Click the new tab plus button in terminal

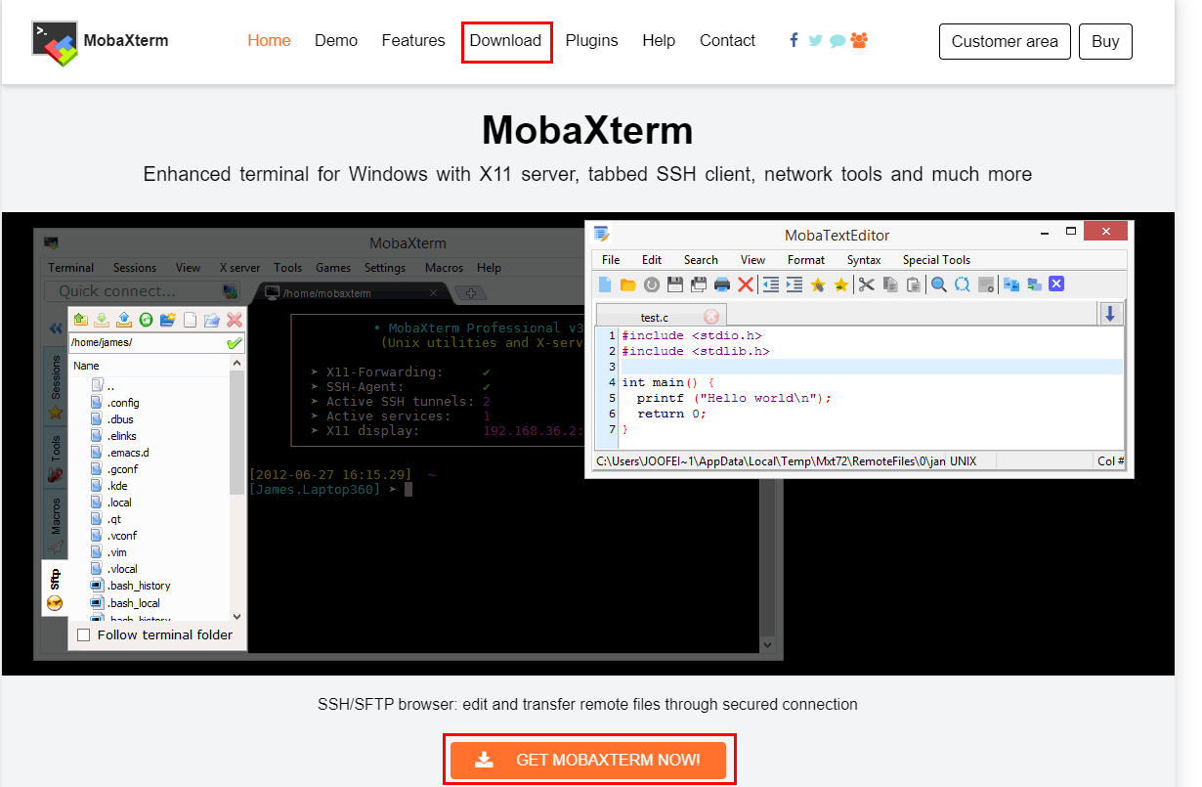471,292
